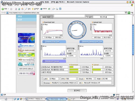Click the Try again button

click(x=89, y=17)
